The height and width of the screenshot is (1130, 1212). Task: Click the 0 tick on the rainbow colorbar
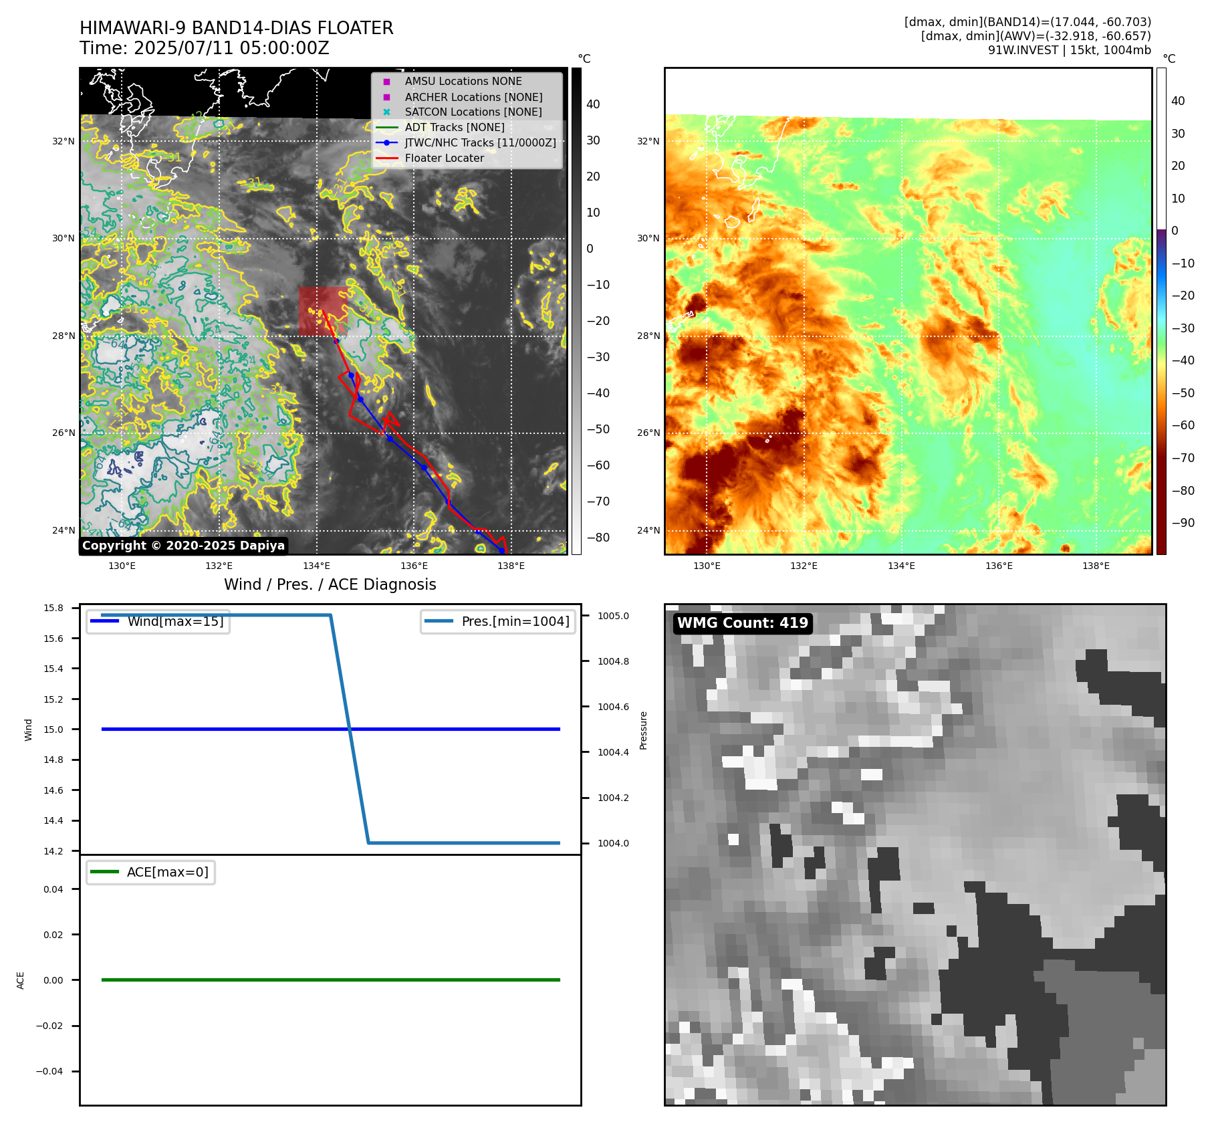[1175, 231]
